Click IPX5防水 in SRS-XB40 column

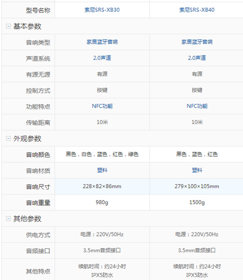197,275
